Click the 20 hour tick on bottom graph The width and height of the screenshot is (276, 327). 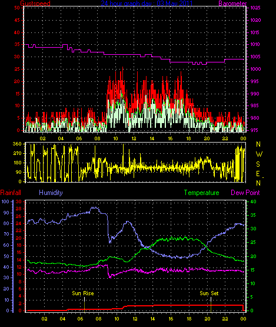tap(207, 318)
